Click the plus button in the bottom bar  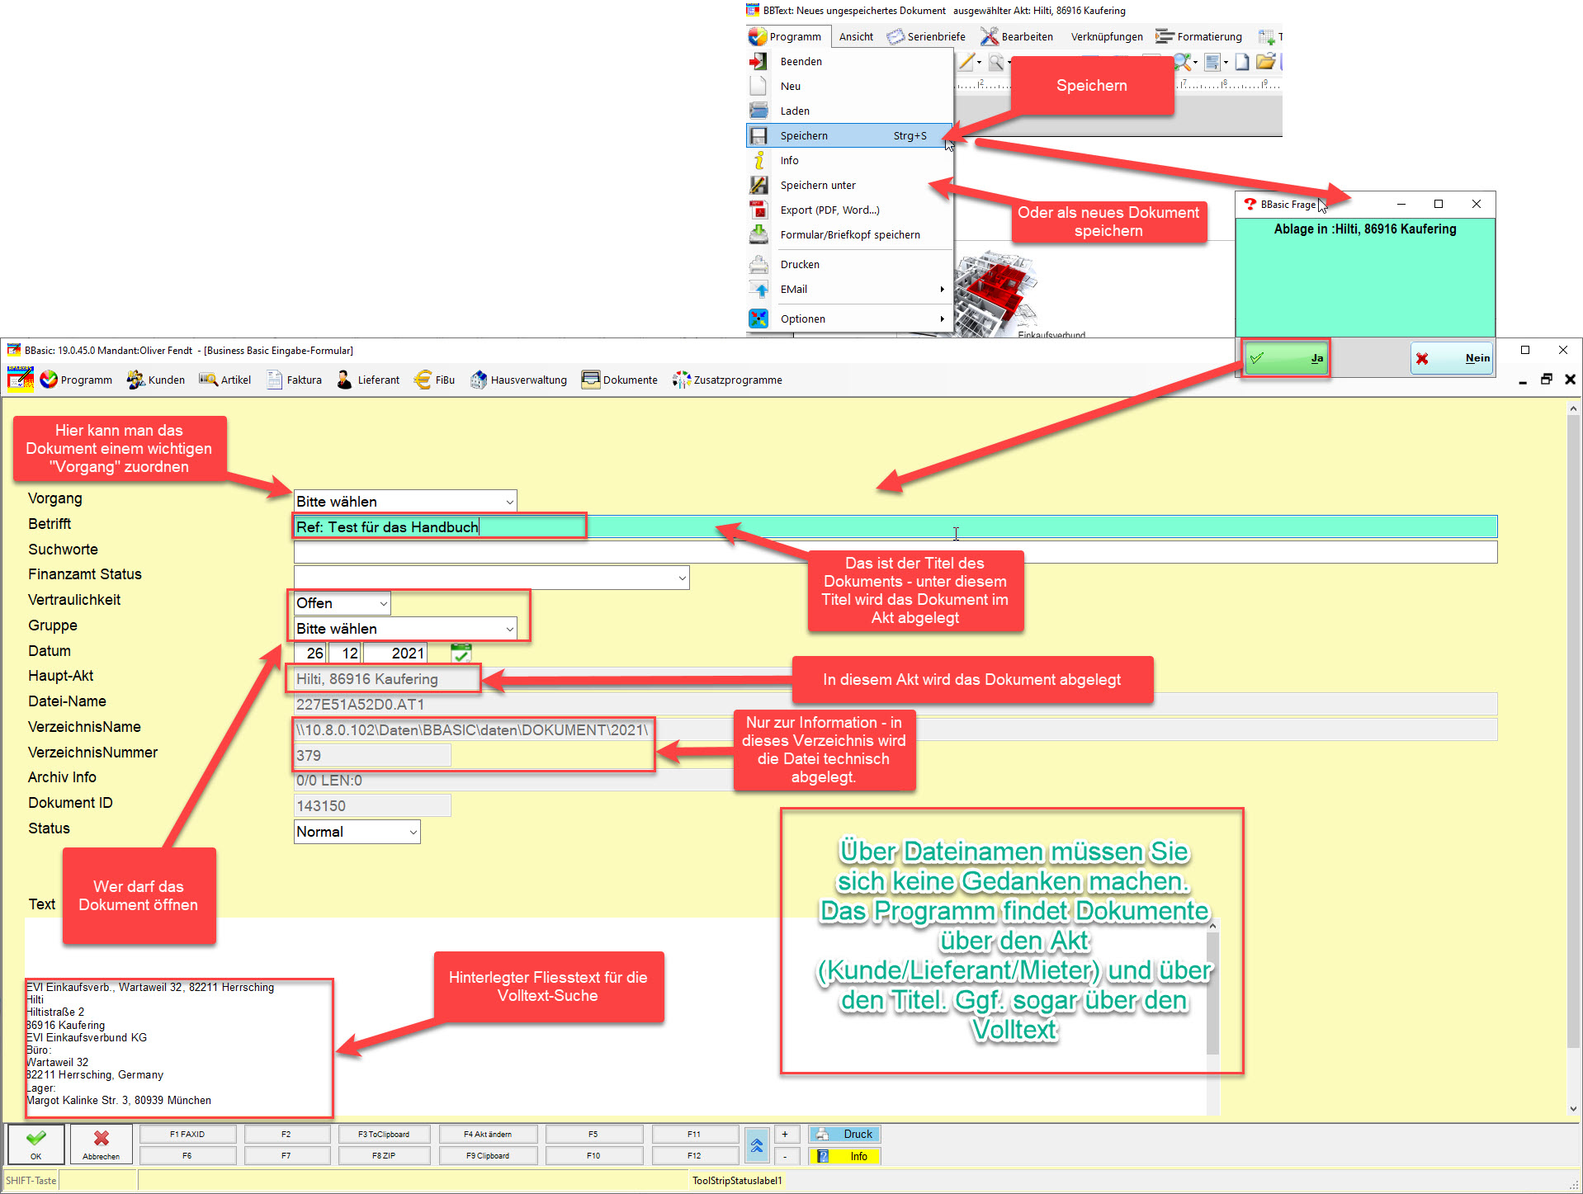coord(786,1135)
